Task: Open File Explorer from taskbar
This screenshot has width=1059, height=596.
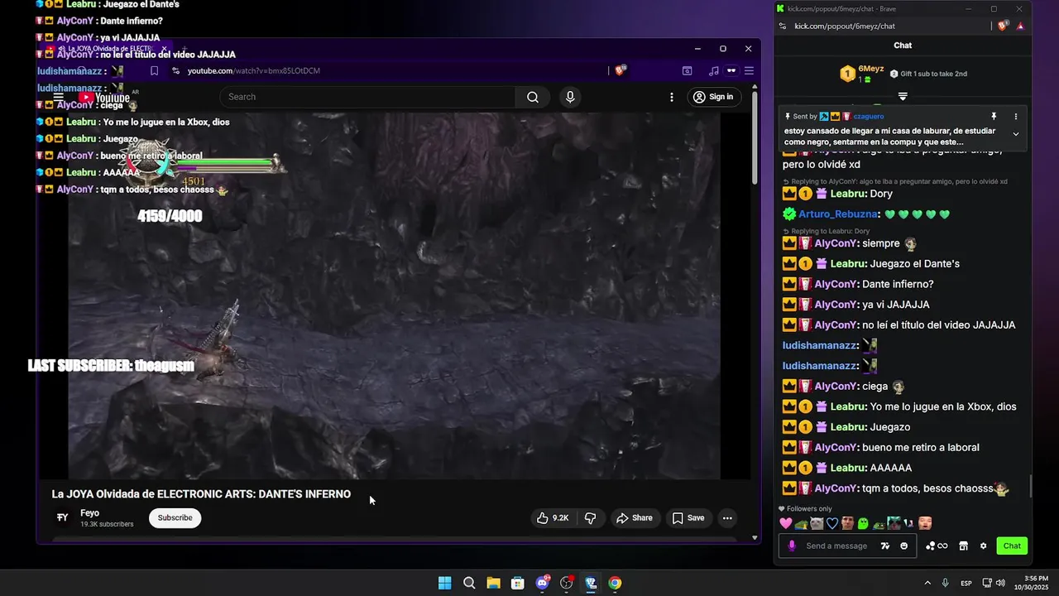Action: 493,583
